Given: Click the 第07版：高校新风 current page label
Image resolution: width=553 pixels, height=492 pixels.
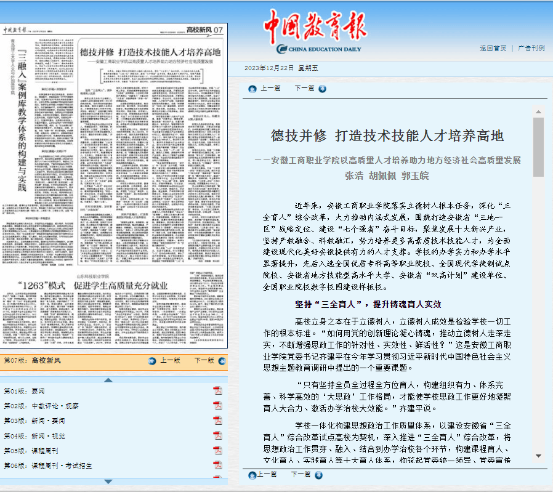Looking at the screenshot, I should coord(33,360).
